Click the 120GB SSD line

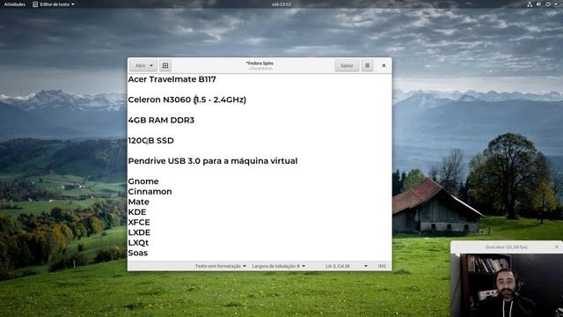click(x=150, y=141)
